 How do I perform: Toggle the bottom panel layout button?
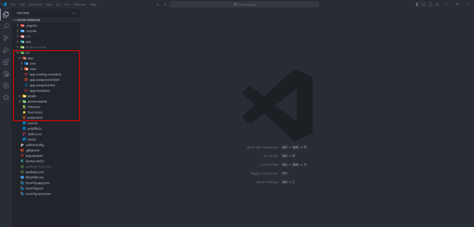[424, 4]
